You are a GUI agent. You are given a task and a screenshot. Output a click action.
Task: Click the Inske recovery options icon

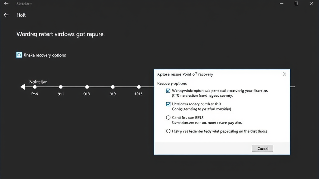[19, 55]
